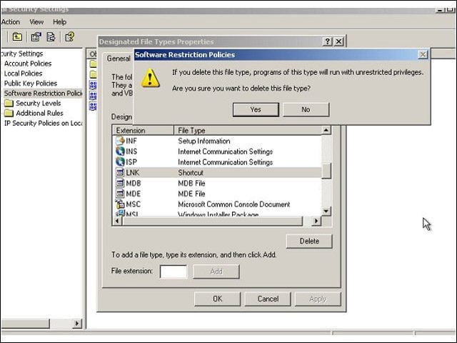Image resolution: width=457 pixels, height=343 pixels.
Task: Select Local Policies in the tree
Action: point(23,74)
